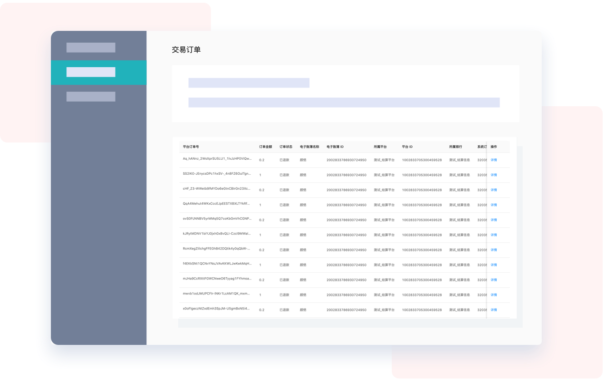Click the short filter field above table
The width and height of the screenshot is (609, 383).
pos(249,83)
